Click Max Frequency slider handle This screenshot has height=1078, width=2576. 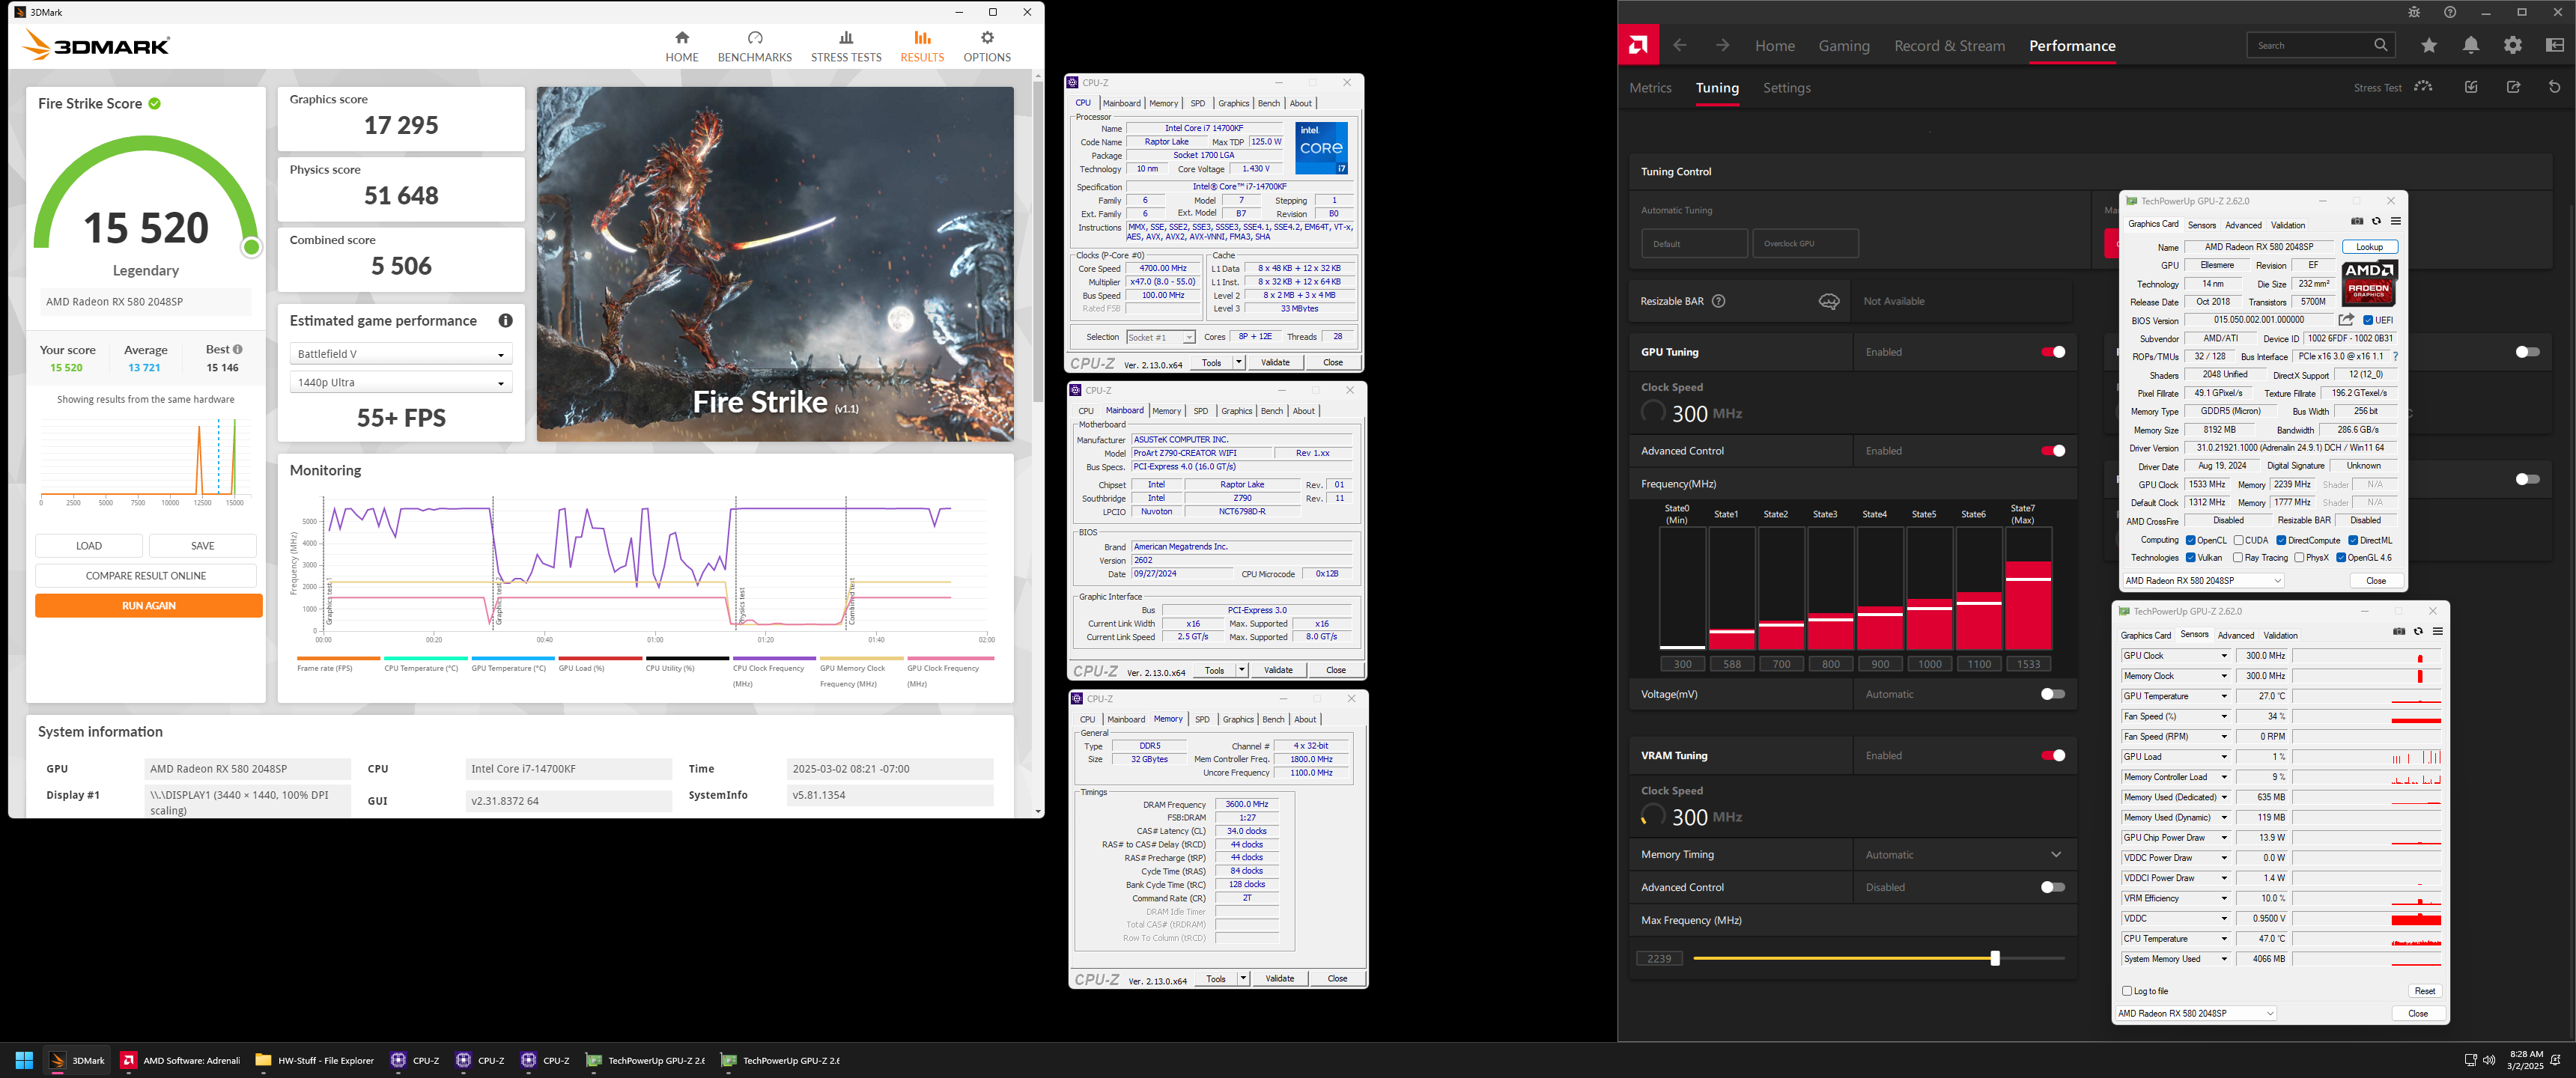[x=1995, y=958]
